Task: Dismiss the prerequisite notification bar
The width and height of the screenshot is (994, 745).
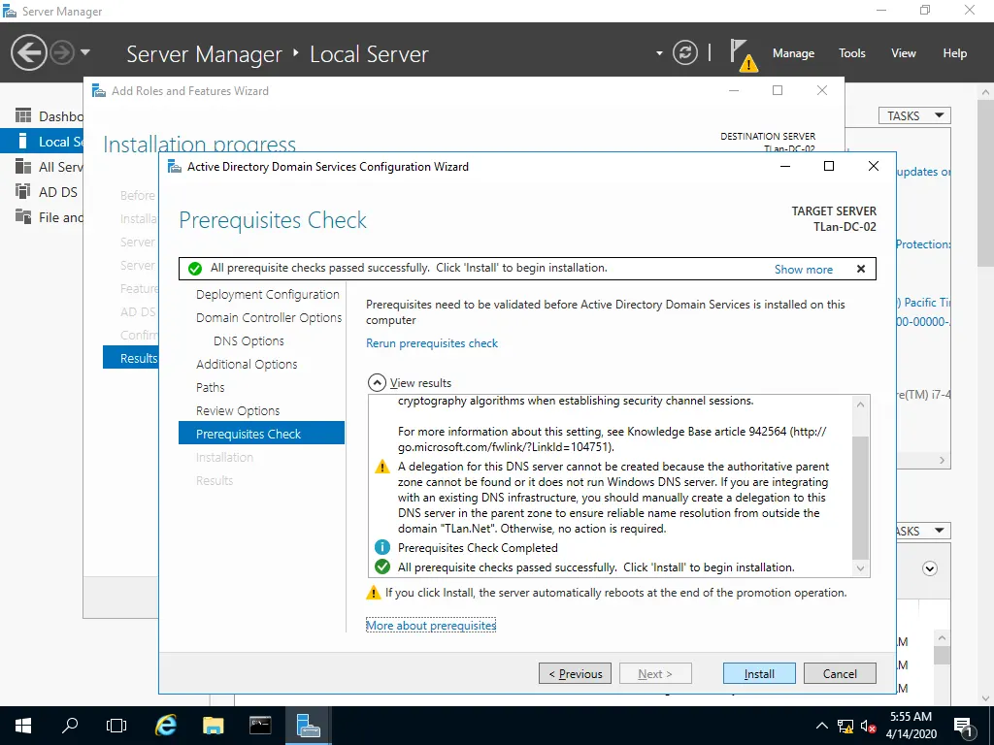Action: pos(861,269)
